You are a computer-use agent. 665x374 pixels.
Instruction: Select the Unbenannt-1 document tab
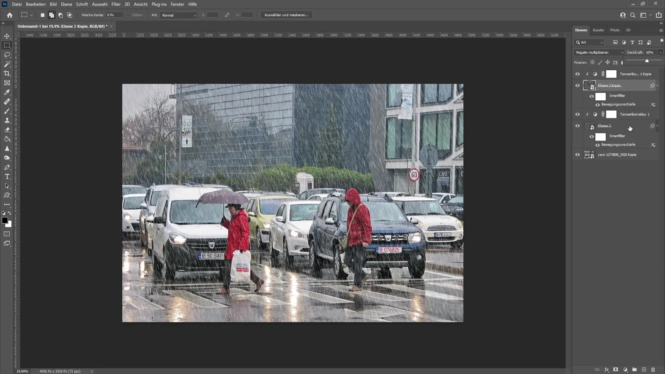(x=62, y=26)
